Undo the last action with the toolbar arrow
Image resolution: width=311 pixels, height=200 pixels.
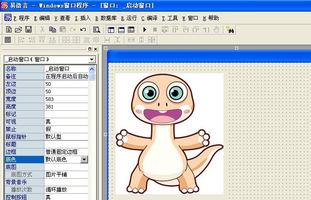83,30
